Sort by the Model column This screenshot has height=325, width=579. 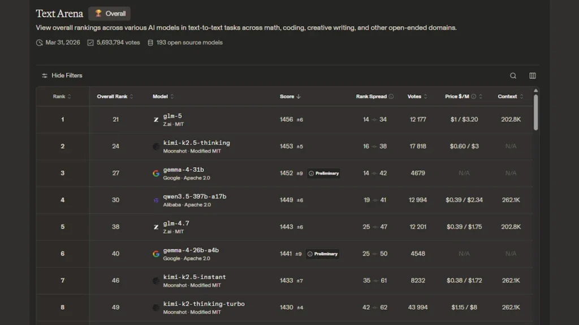pyautogui.click(x=163, y=96)
